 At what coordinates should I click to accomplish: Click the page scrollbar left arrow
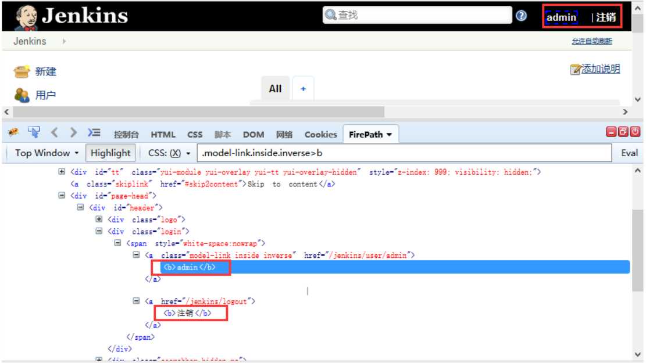(6, 112)
